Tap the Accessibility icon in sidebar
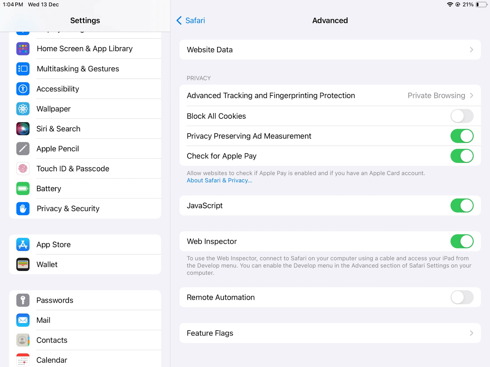The image size is (490, 367). click(23, 89)
